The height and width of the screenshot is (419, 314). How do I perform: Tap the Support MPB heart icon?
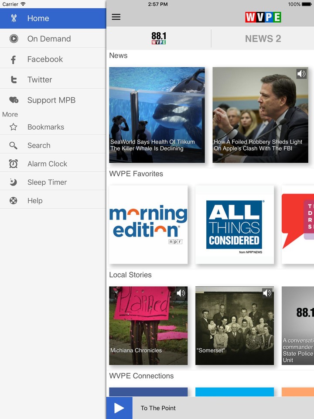click(x=14, y=100)
